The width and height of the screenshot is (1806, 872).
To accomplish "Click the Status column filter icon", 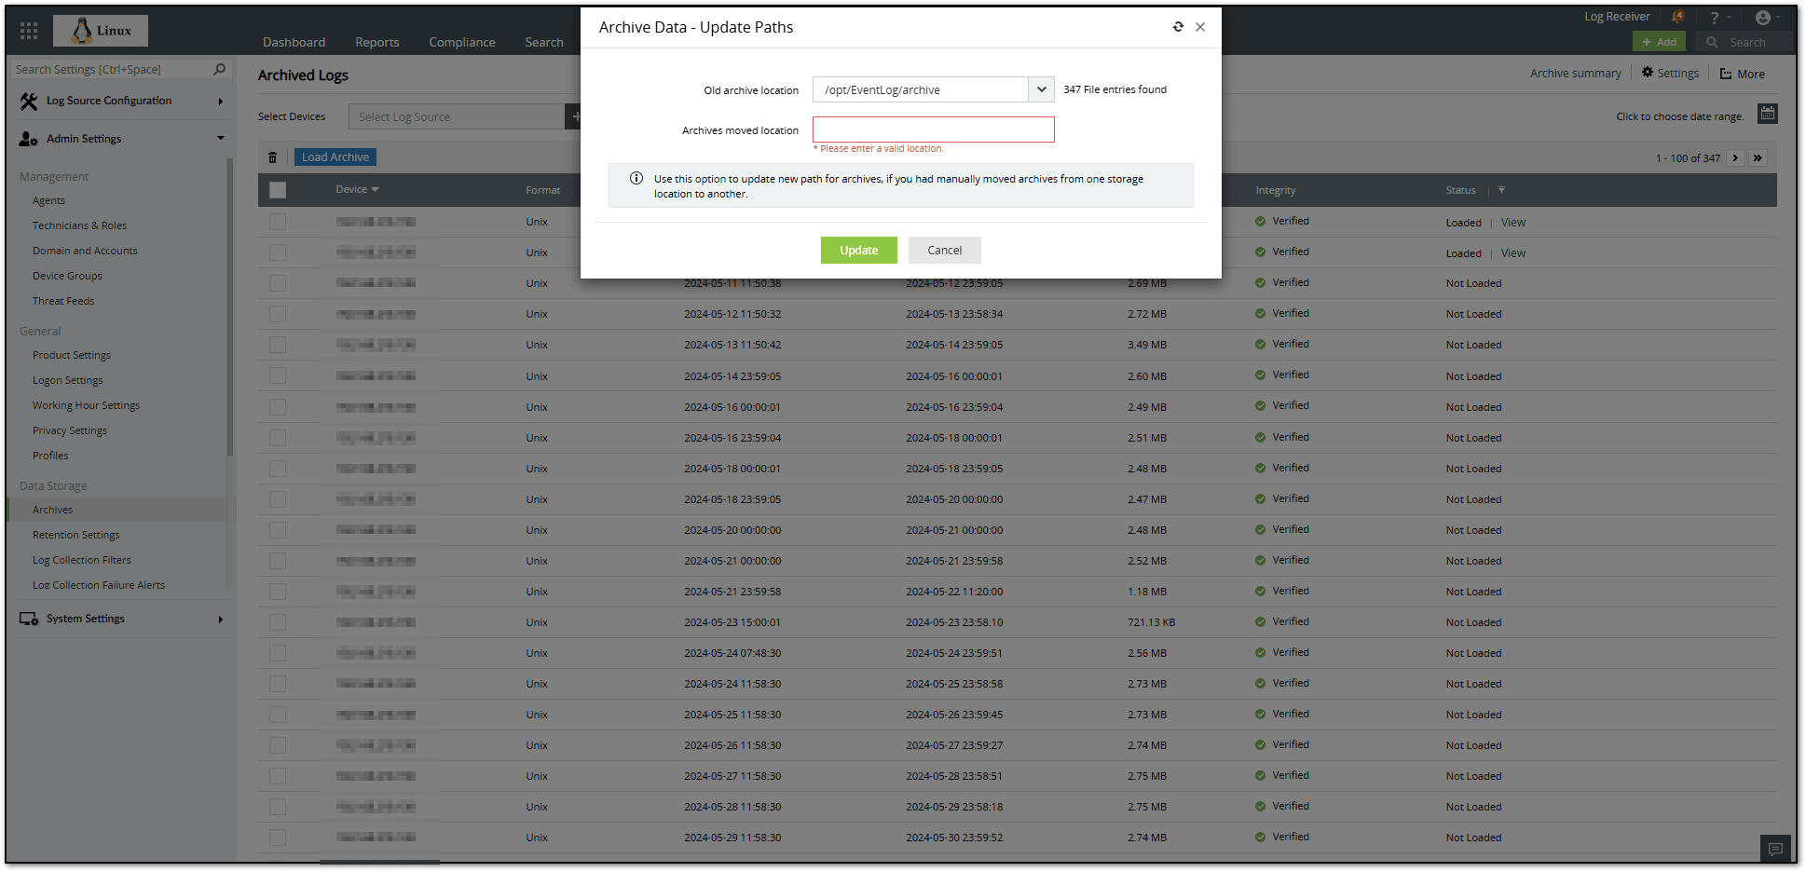I will coord(1501,190).
